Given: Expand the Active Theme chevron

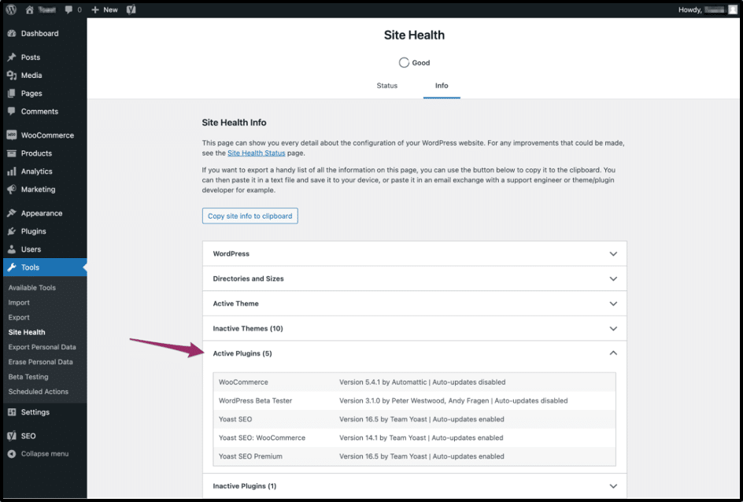Looking at the screenshot, I should tap(613, 304).
